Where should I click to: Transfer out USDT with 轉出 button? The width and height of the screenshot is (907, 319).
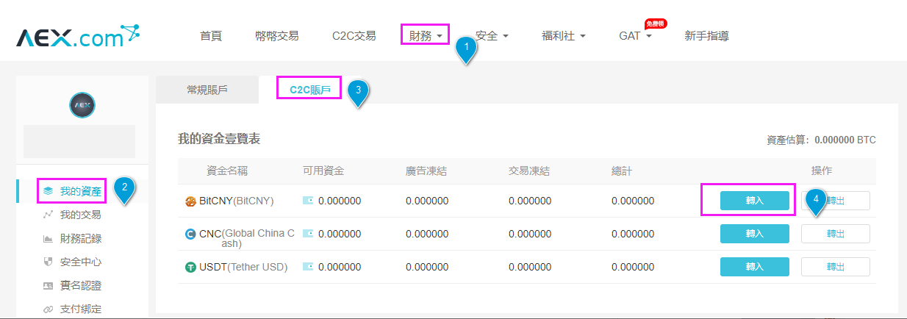pyautogui.click(x=836, y=267)
